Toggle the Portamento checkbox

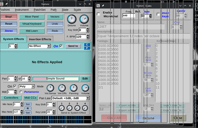pos(21,92)
